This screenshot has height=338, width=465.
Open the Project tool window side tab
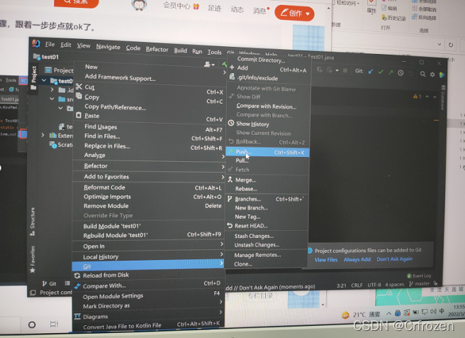point(33,77)
